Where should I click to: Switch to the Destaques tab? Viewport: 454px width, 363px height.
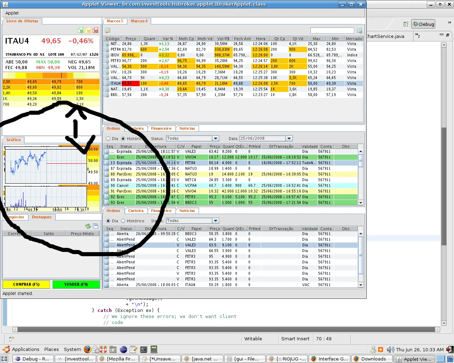point(42,217)
